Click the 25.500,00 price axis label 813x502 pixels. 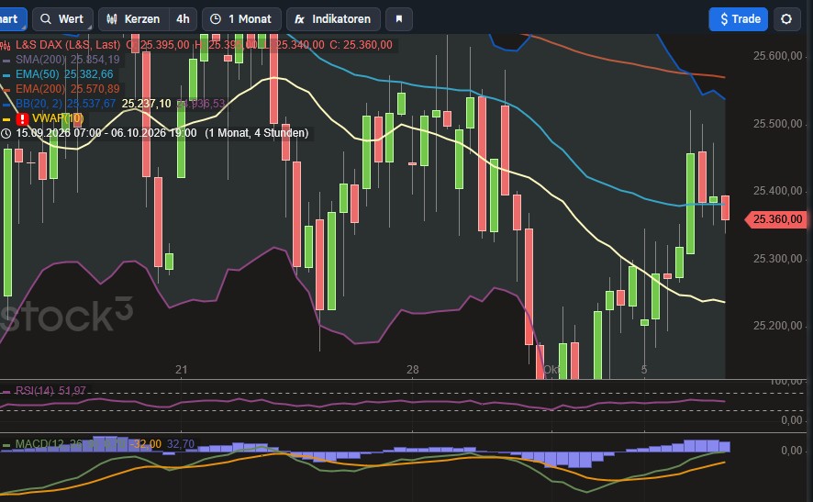(778, 123)
